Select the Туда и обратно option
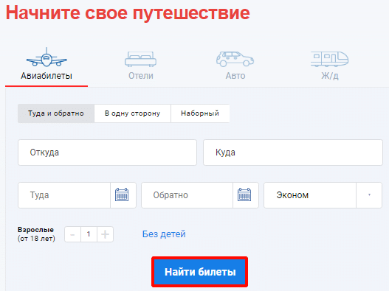Image resolution: width=389 pixels, height=291 pixels. 56,113
